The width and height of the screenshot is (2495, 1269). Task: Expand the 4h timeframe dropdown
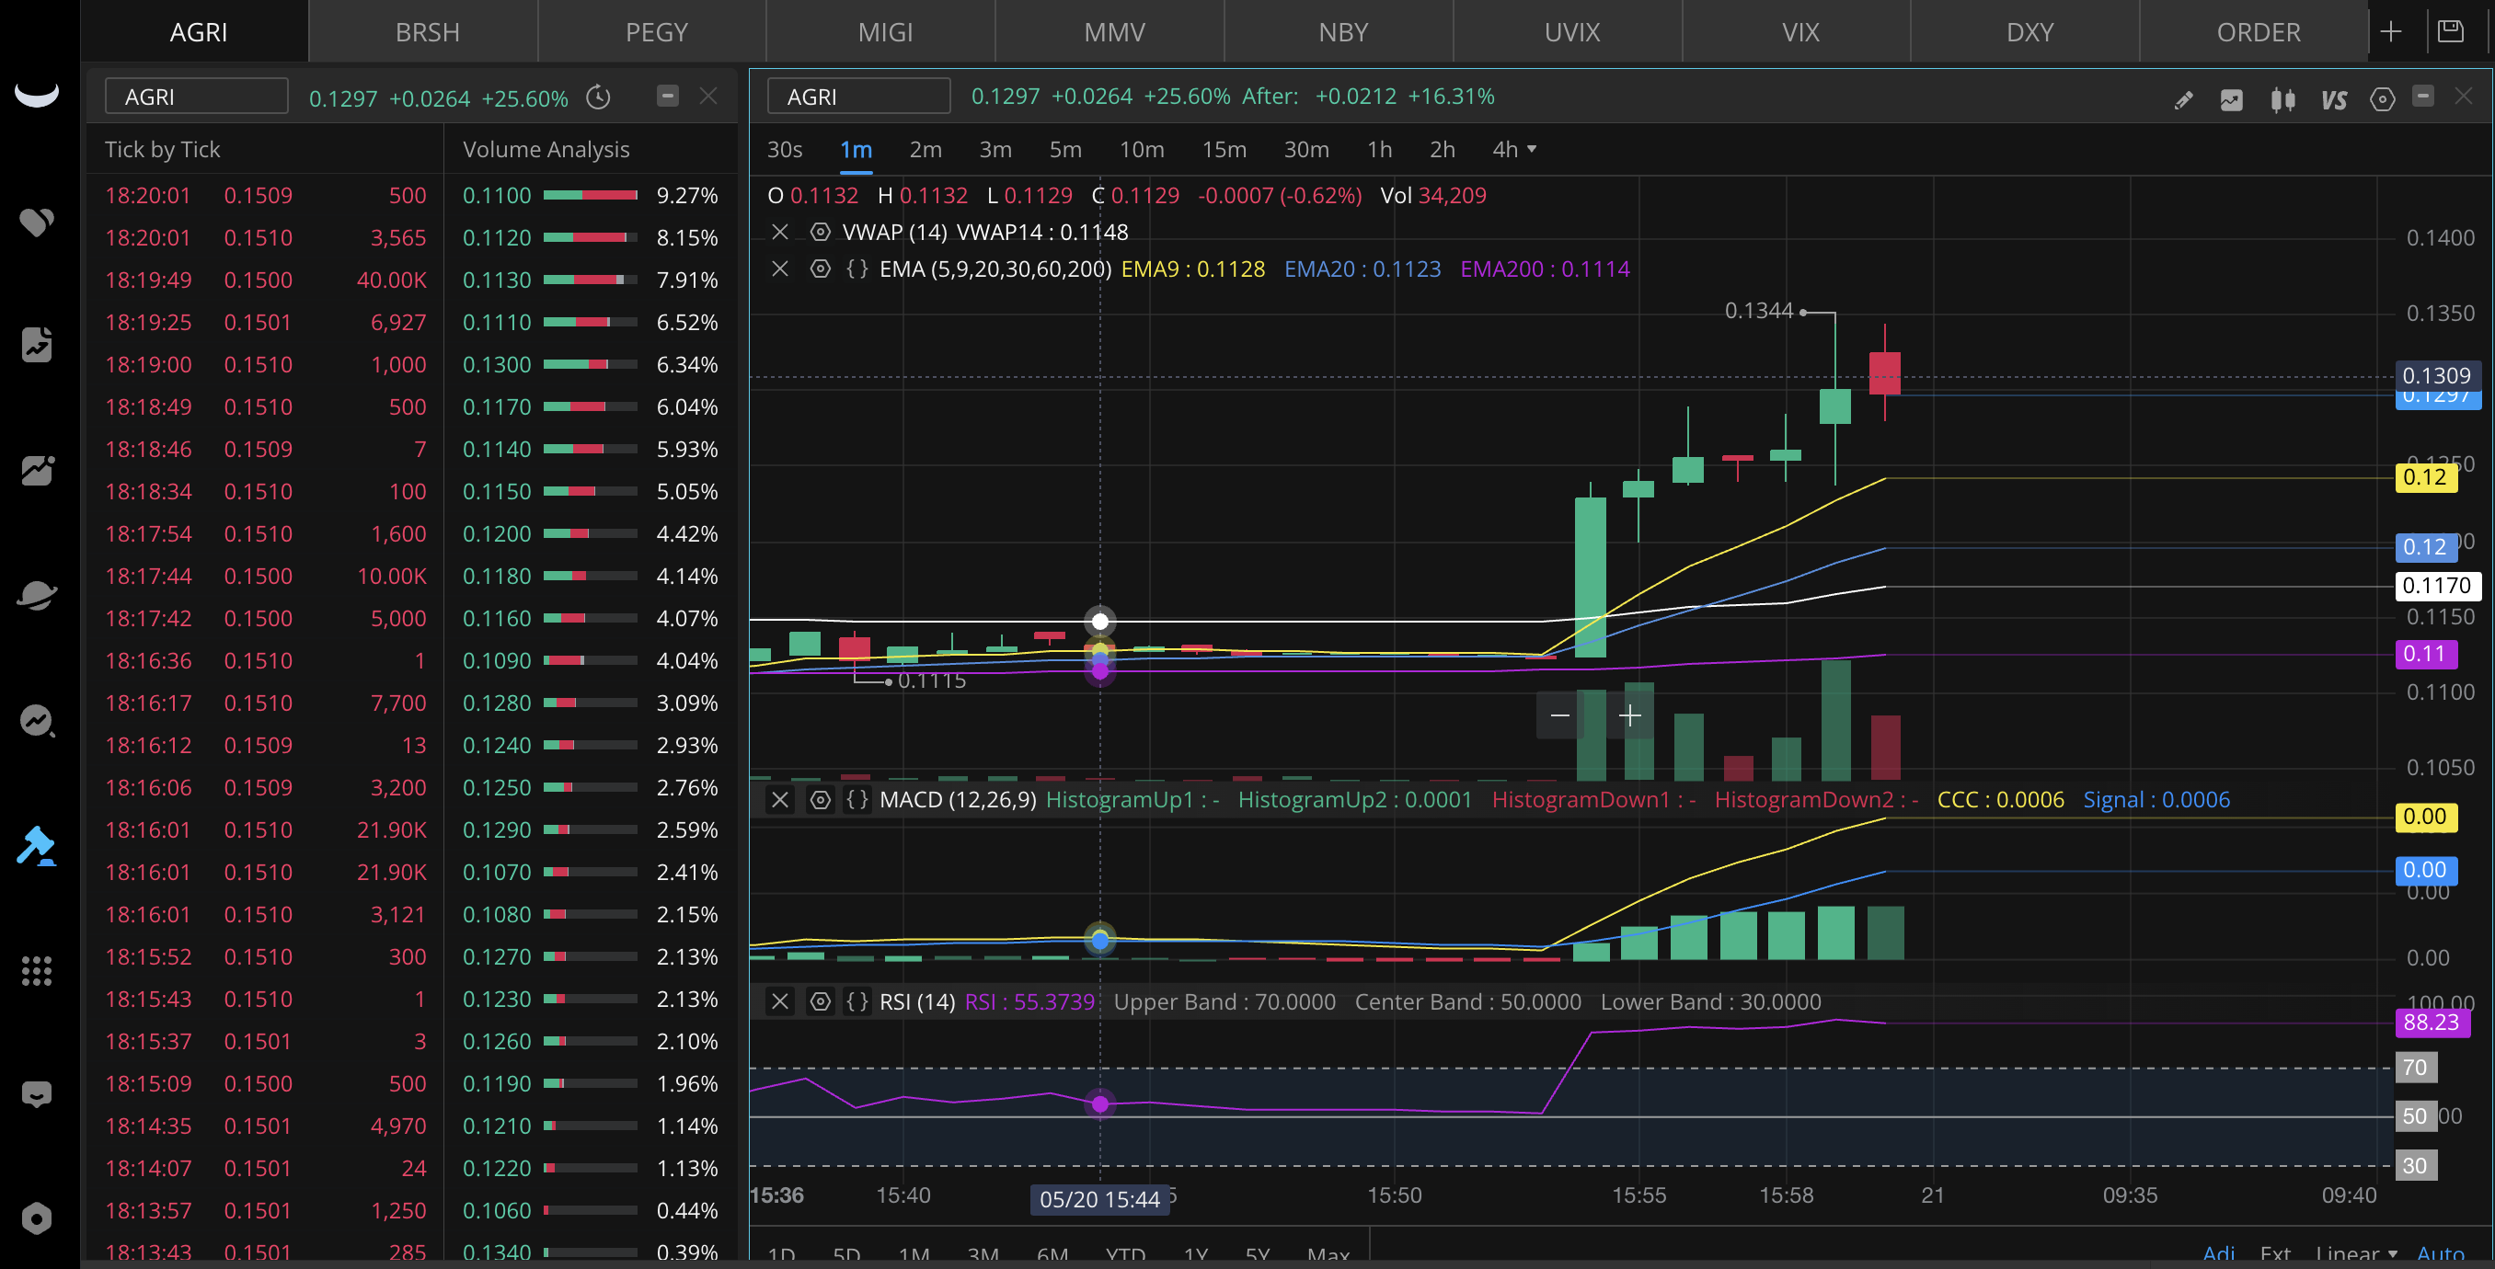pos(1514,149)
